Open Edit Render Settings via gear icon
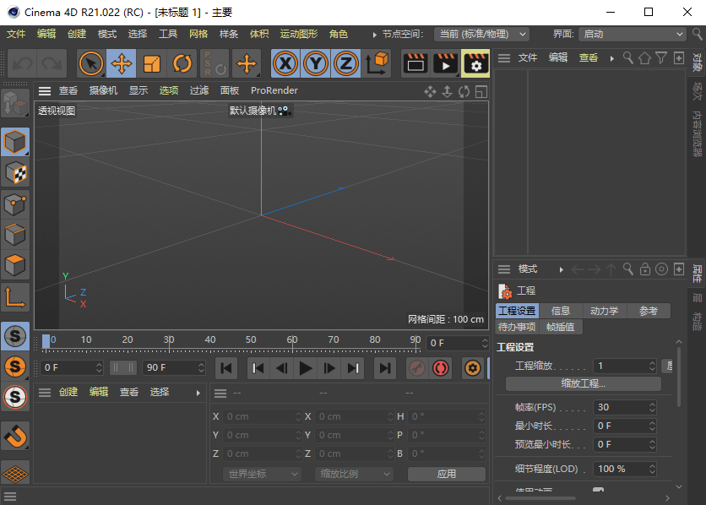Screen dimensions: 706x505 coord(475,62)
